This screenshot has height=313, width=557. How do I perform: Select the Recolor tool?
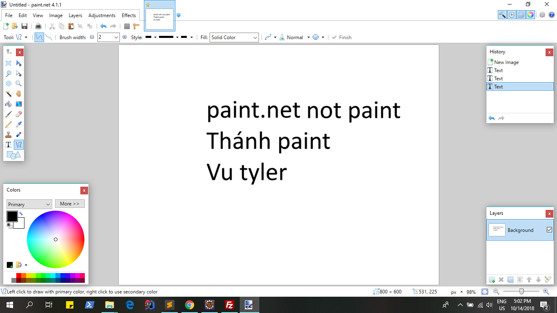click(x=19, y=134)
